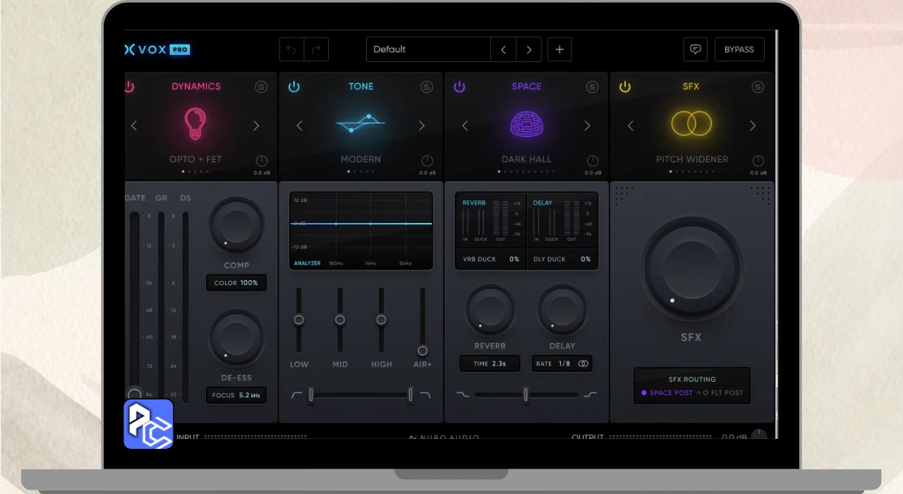Click the Low EQ band slider handle
This screenshot has height=494, width=903.
click(299, 320)
